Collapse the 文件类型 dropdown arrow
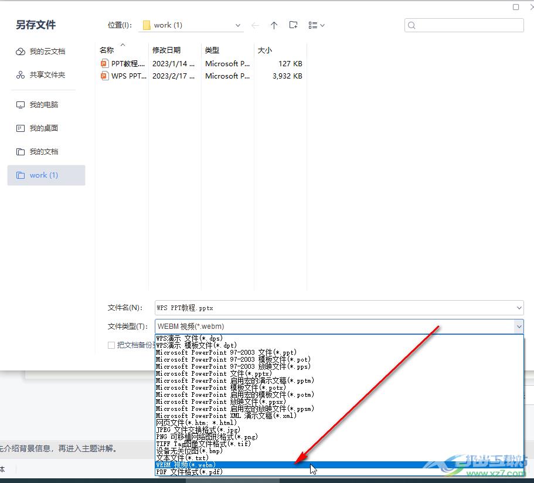Viewport: 534px width, 483px height. [x=519, y=326]
